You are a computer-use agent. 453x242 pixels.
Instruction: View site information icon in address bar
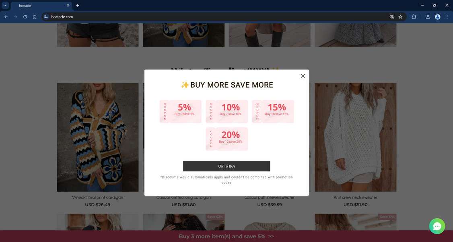click(46, 17)
